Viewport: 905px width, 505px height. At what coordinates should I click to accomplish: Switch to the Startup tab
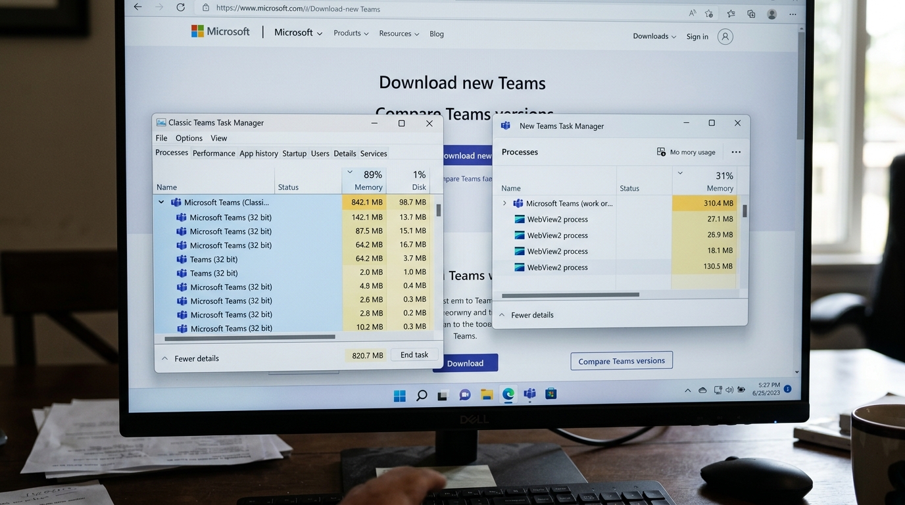[x=294, y=153]
